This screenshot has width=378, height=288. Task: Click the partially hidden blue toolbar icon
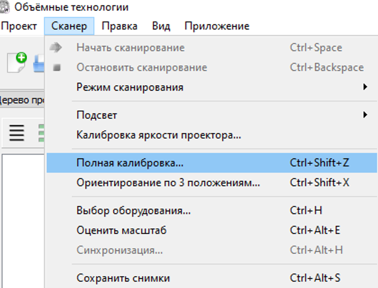39,64
